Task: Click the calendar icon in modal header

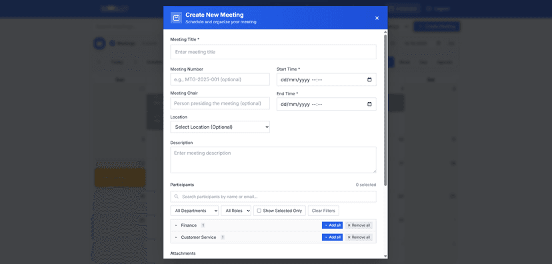Action: [x=176, y=17]
